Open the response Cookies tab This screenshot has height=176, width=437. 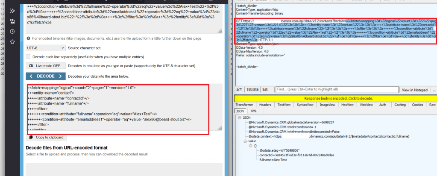click(x=417, y=105)
